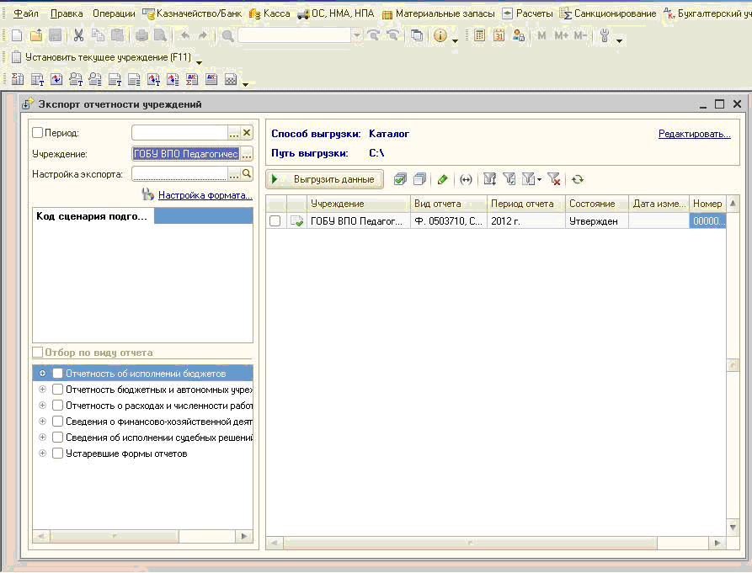Open the calendar icon in the toolbar
The width and height of the screenshot is (752, 573).
(x=499, y=35)
